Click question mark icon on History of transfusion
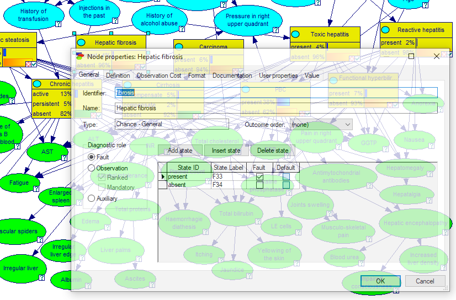 tap(58, 24)
